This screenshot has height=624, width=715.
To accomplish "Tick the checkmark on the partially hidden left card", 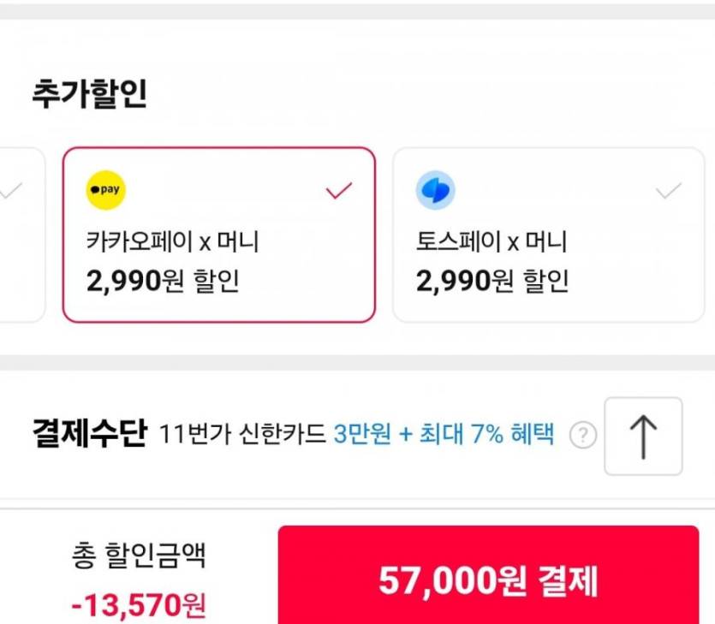I will (x=10, y=191).
